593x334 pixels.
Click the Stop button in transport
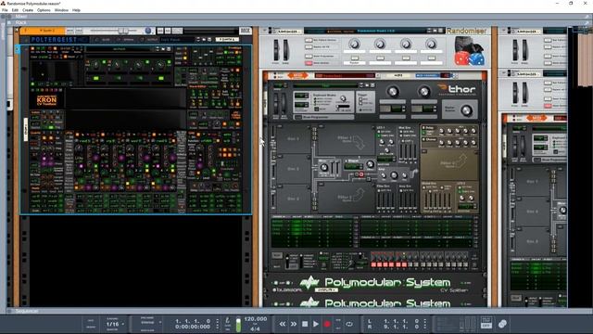coord(305,324)
